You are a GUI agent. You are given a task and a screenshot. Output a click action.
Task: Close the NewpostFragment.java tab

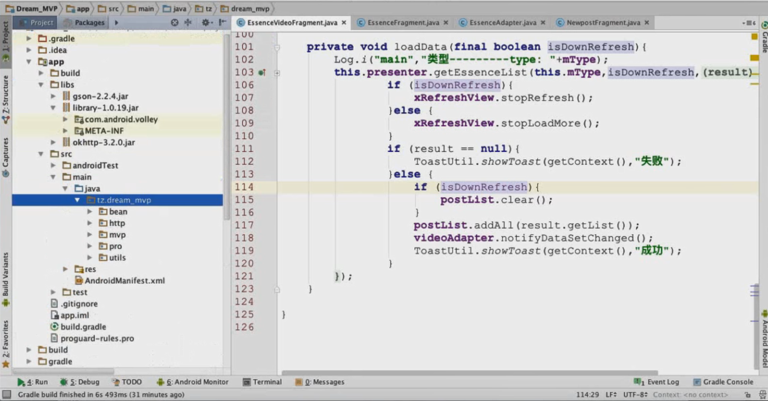click(x=647, y=23)
